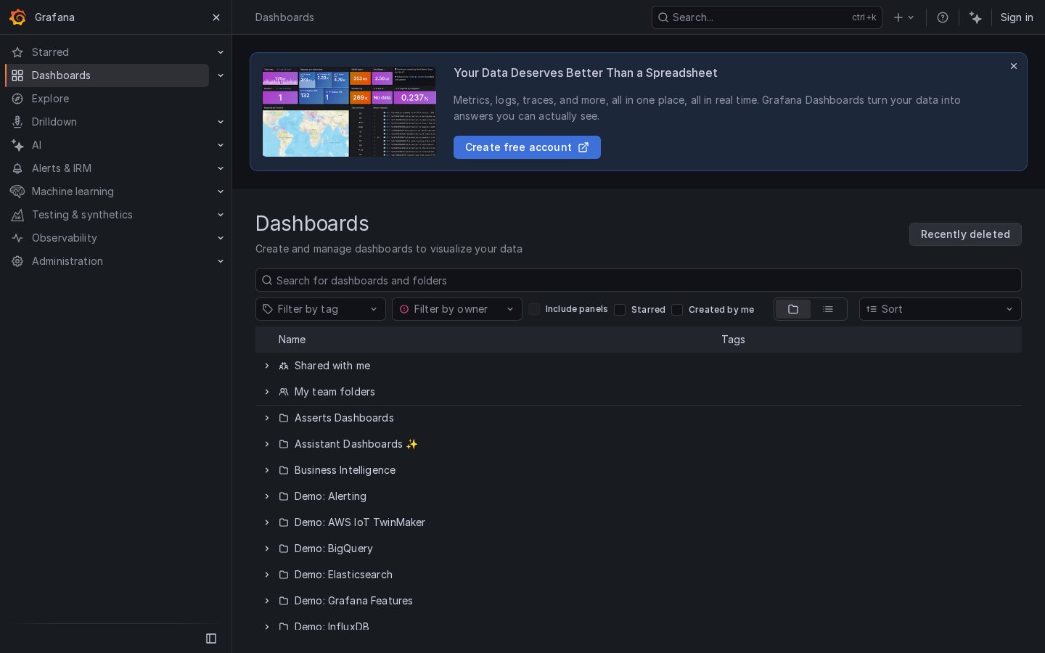Click the Explore compass icon
Screen dimensions: 1045x653
(17, 99)
